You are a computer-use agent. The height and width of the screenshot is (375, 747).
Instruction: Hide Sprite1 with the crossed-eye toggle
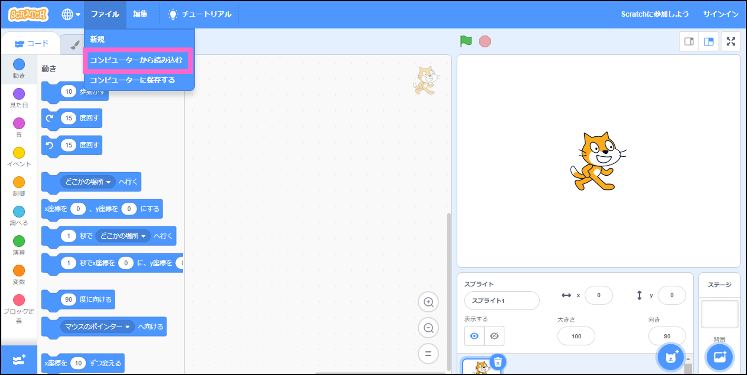point(494,336)
